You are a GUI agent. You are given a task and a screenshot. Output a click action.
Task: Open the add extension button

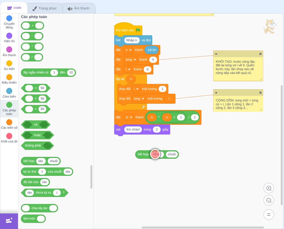(9, 221)
